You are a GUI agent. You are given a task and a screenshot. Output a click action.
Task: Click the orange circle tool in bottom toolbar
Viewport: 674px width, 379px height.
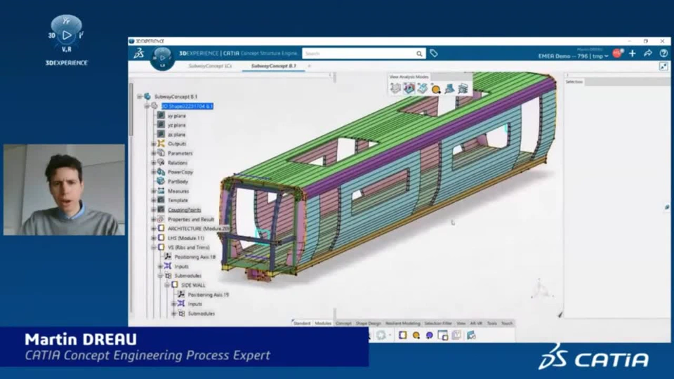(x=416, y=335)
